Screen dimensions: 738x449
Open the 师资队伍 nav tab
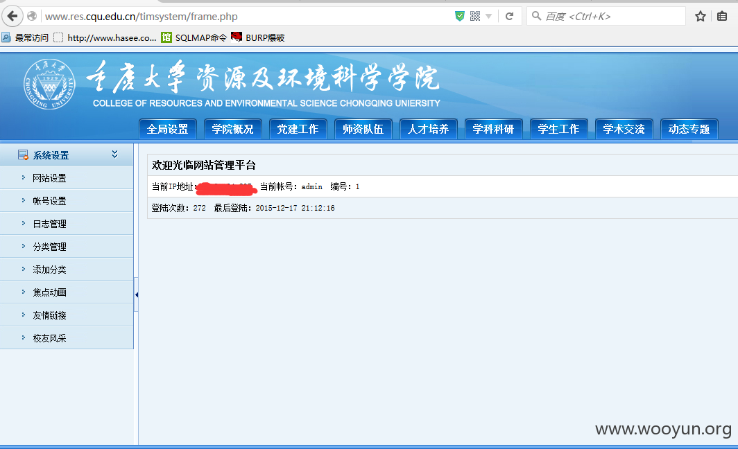point(363,129)
